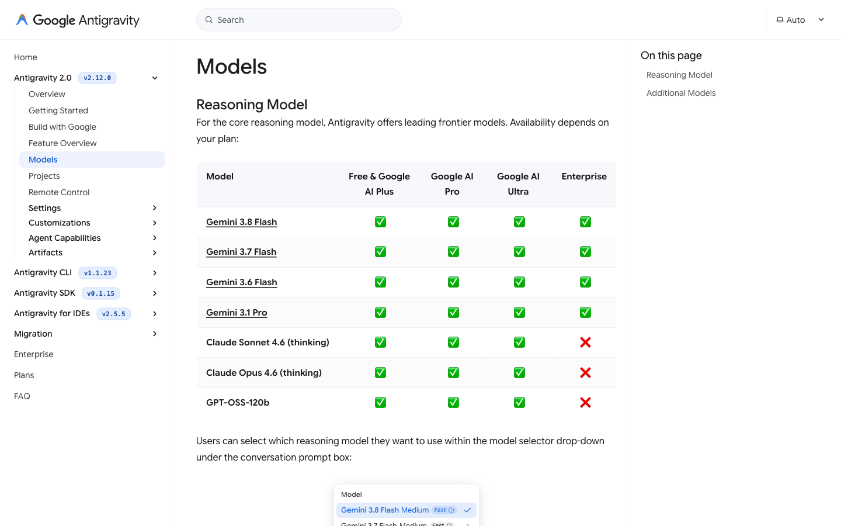Expand the Antigravity for IDEs chevron

click(155, 314)
